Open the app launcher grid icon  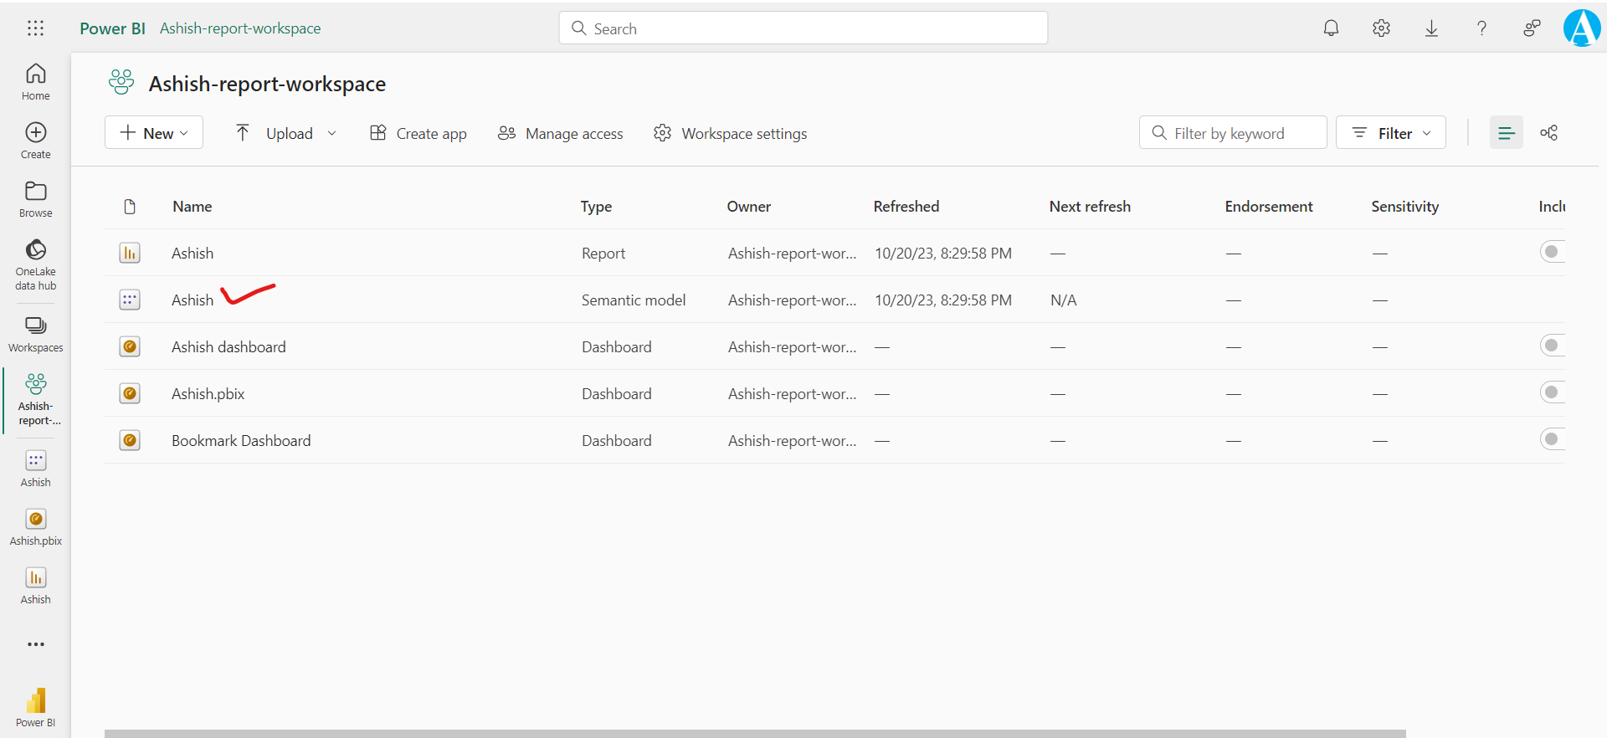pos(35,28)
